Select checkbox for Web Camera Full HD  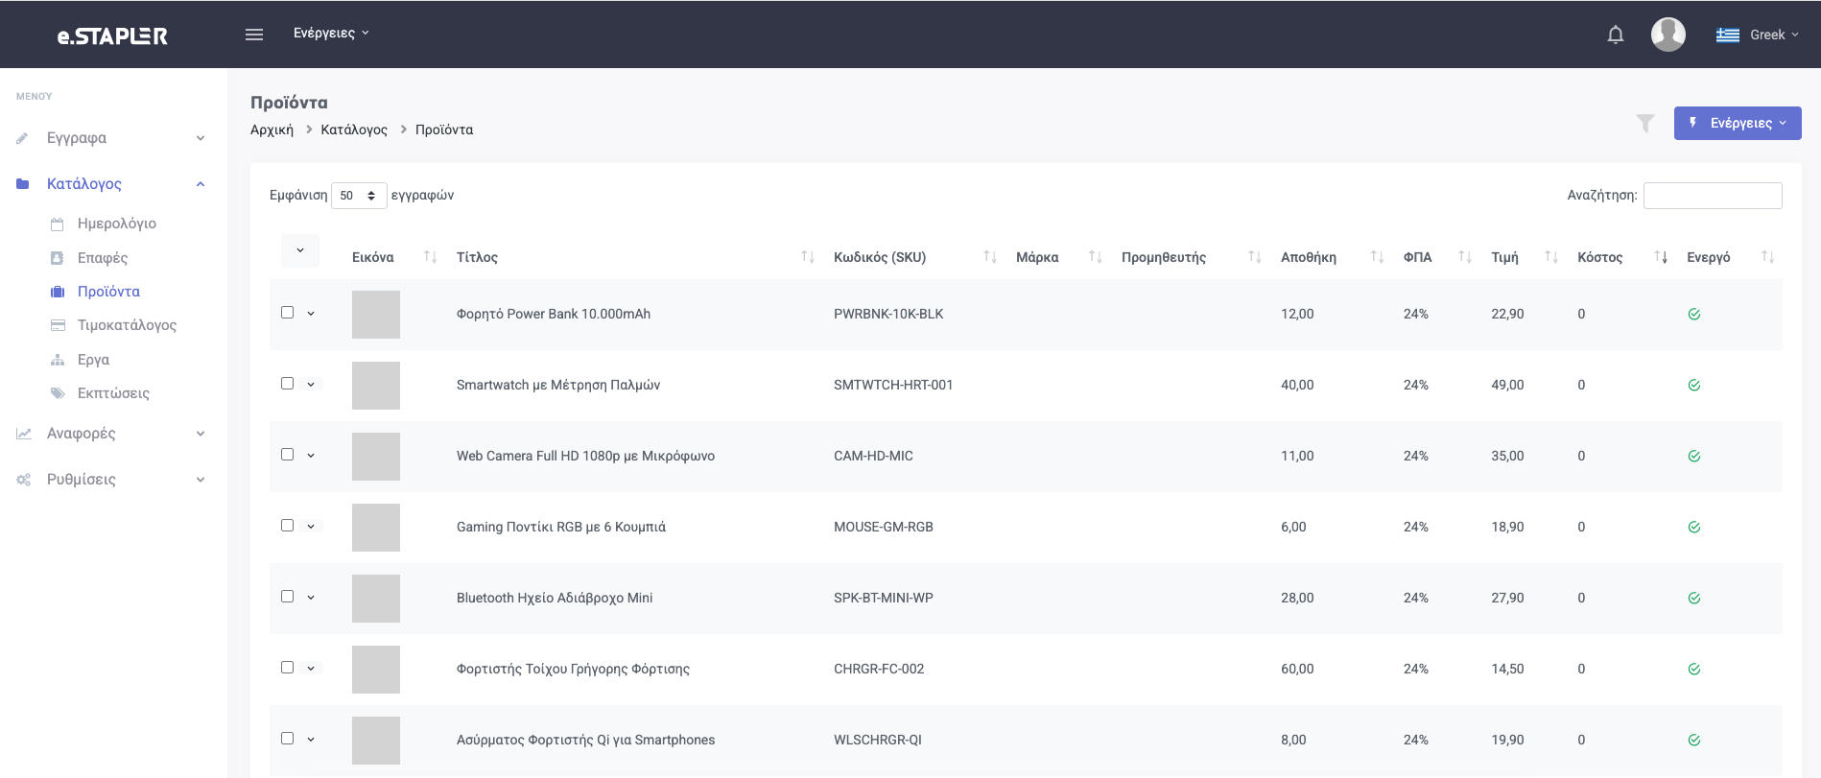point(287,455)
